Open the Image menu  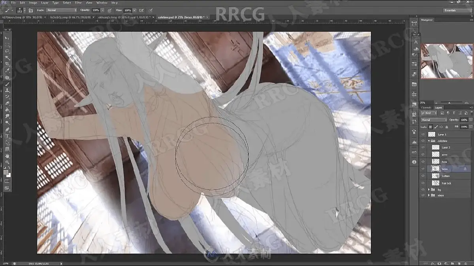point(33,3)
